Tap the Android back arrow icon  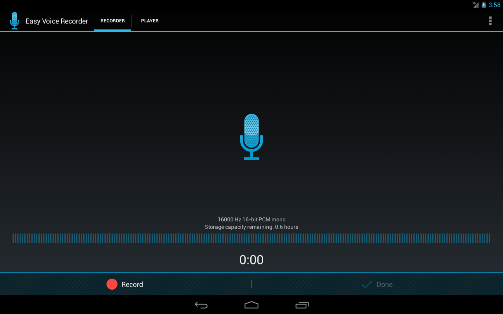(201, 305)
